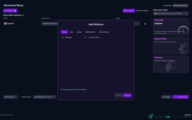The height and width of the screenshot is (120, 192).
Task: Open Total Player Count dropdown
Action: tap(44, 97)
